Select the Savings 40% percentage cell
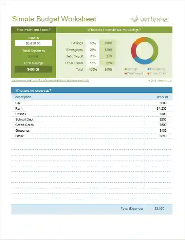The image size is (185, 240). pyautogui.click(x=93, y=43)
